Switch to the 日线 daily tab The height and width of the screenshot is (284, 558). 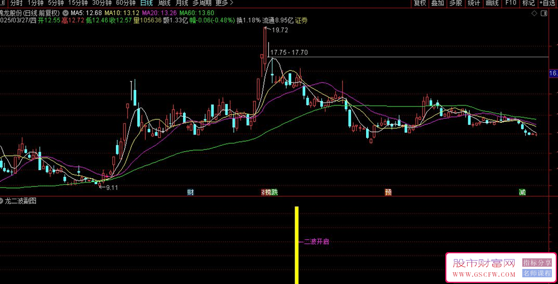[147, 3]
